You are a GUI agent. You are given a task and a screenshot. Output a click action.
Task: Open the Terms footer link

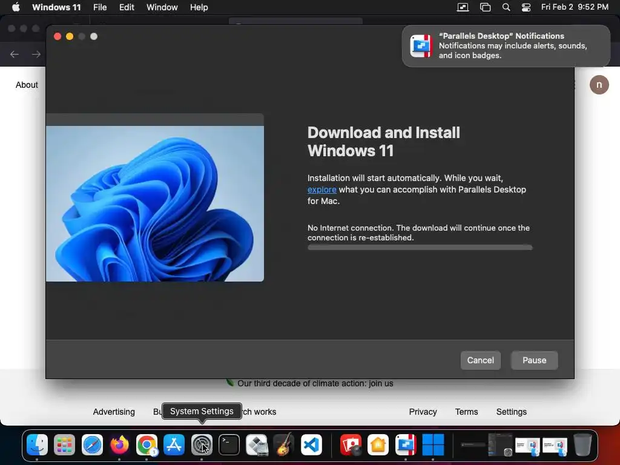pos(467,412)
